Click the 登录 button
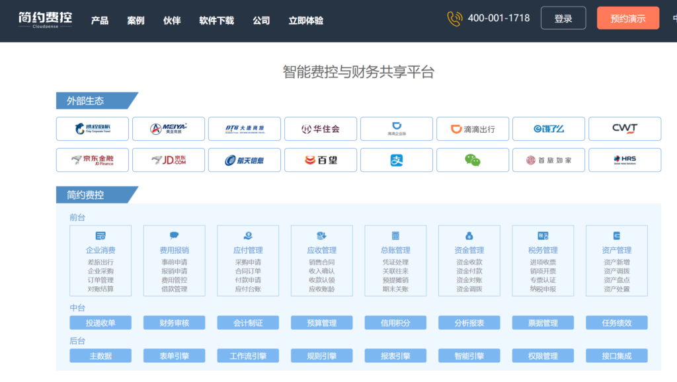 click(x=563, y=18)
